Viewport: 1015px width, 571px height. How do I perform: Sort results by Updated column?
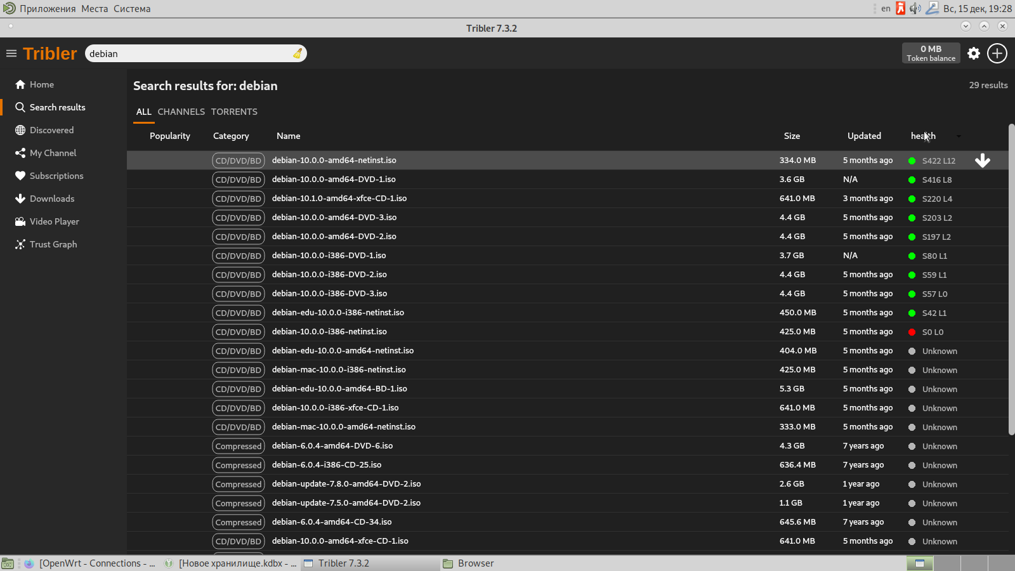(x=864, y=136)
